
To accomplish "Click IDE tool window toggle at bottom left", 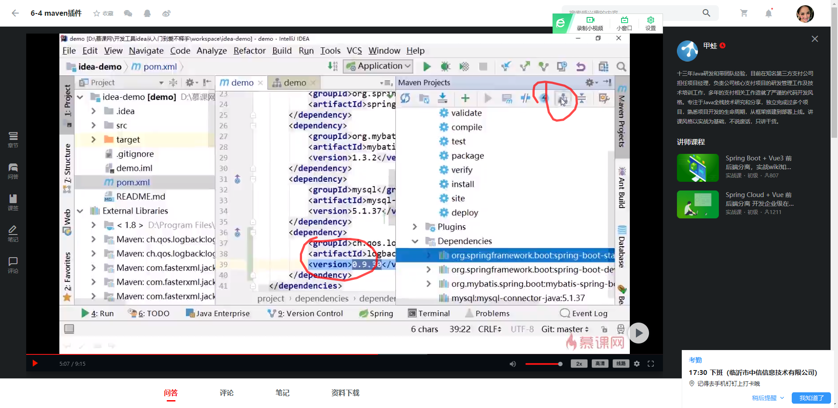I will coord(69,329).
